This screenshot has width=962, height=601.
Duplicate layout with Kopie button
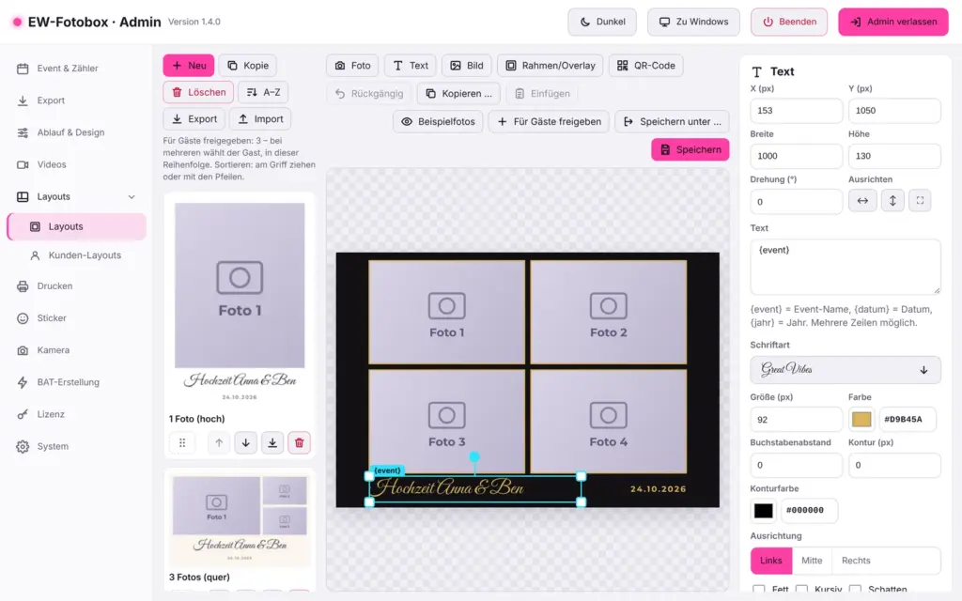248,66
